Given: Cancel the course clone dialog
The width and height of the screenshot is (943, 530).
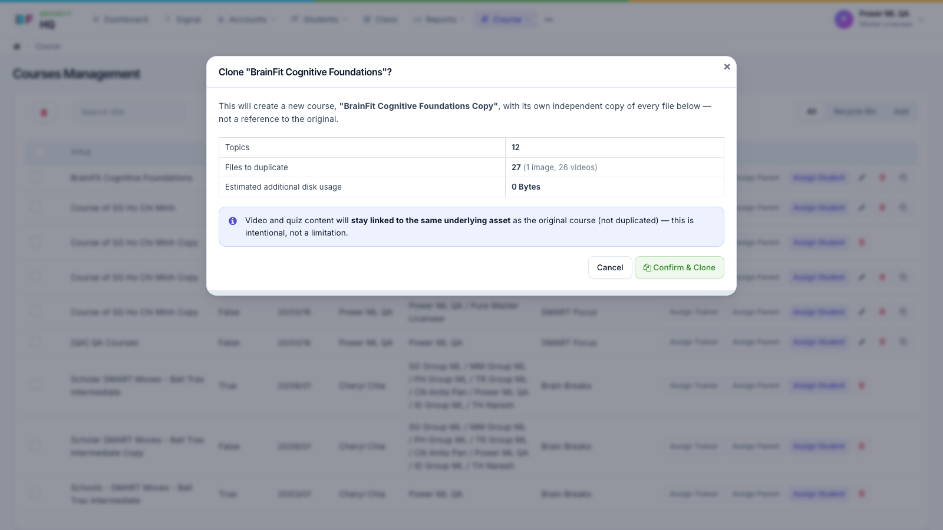Looking at the screenshot, I should click(x=610, y=267).
